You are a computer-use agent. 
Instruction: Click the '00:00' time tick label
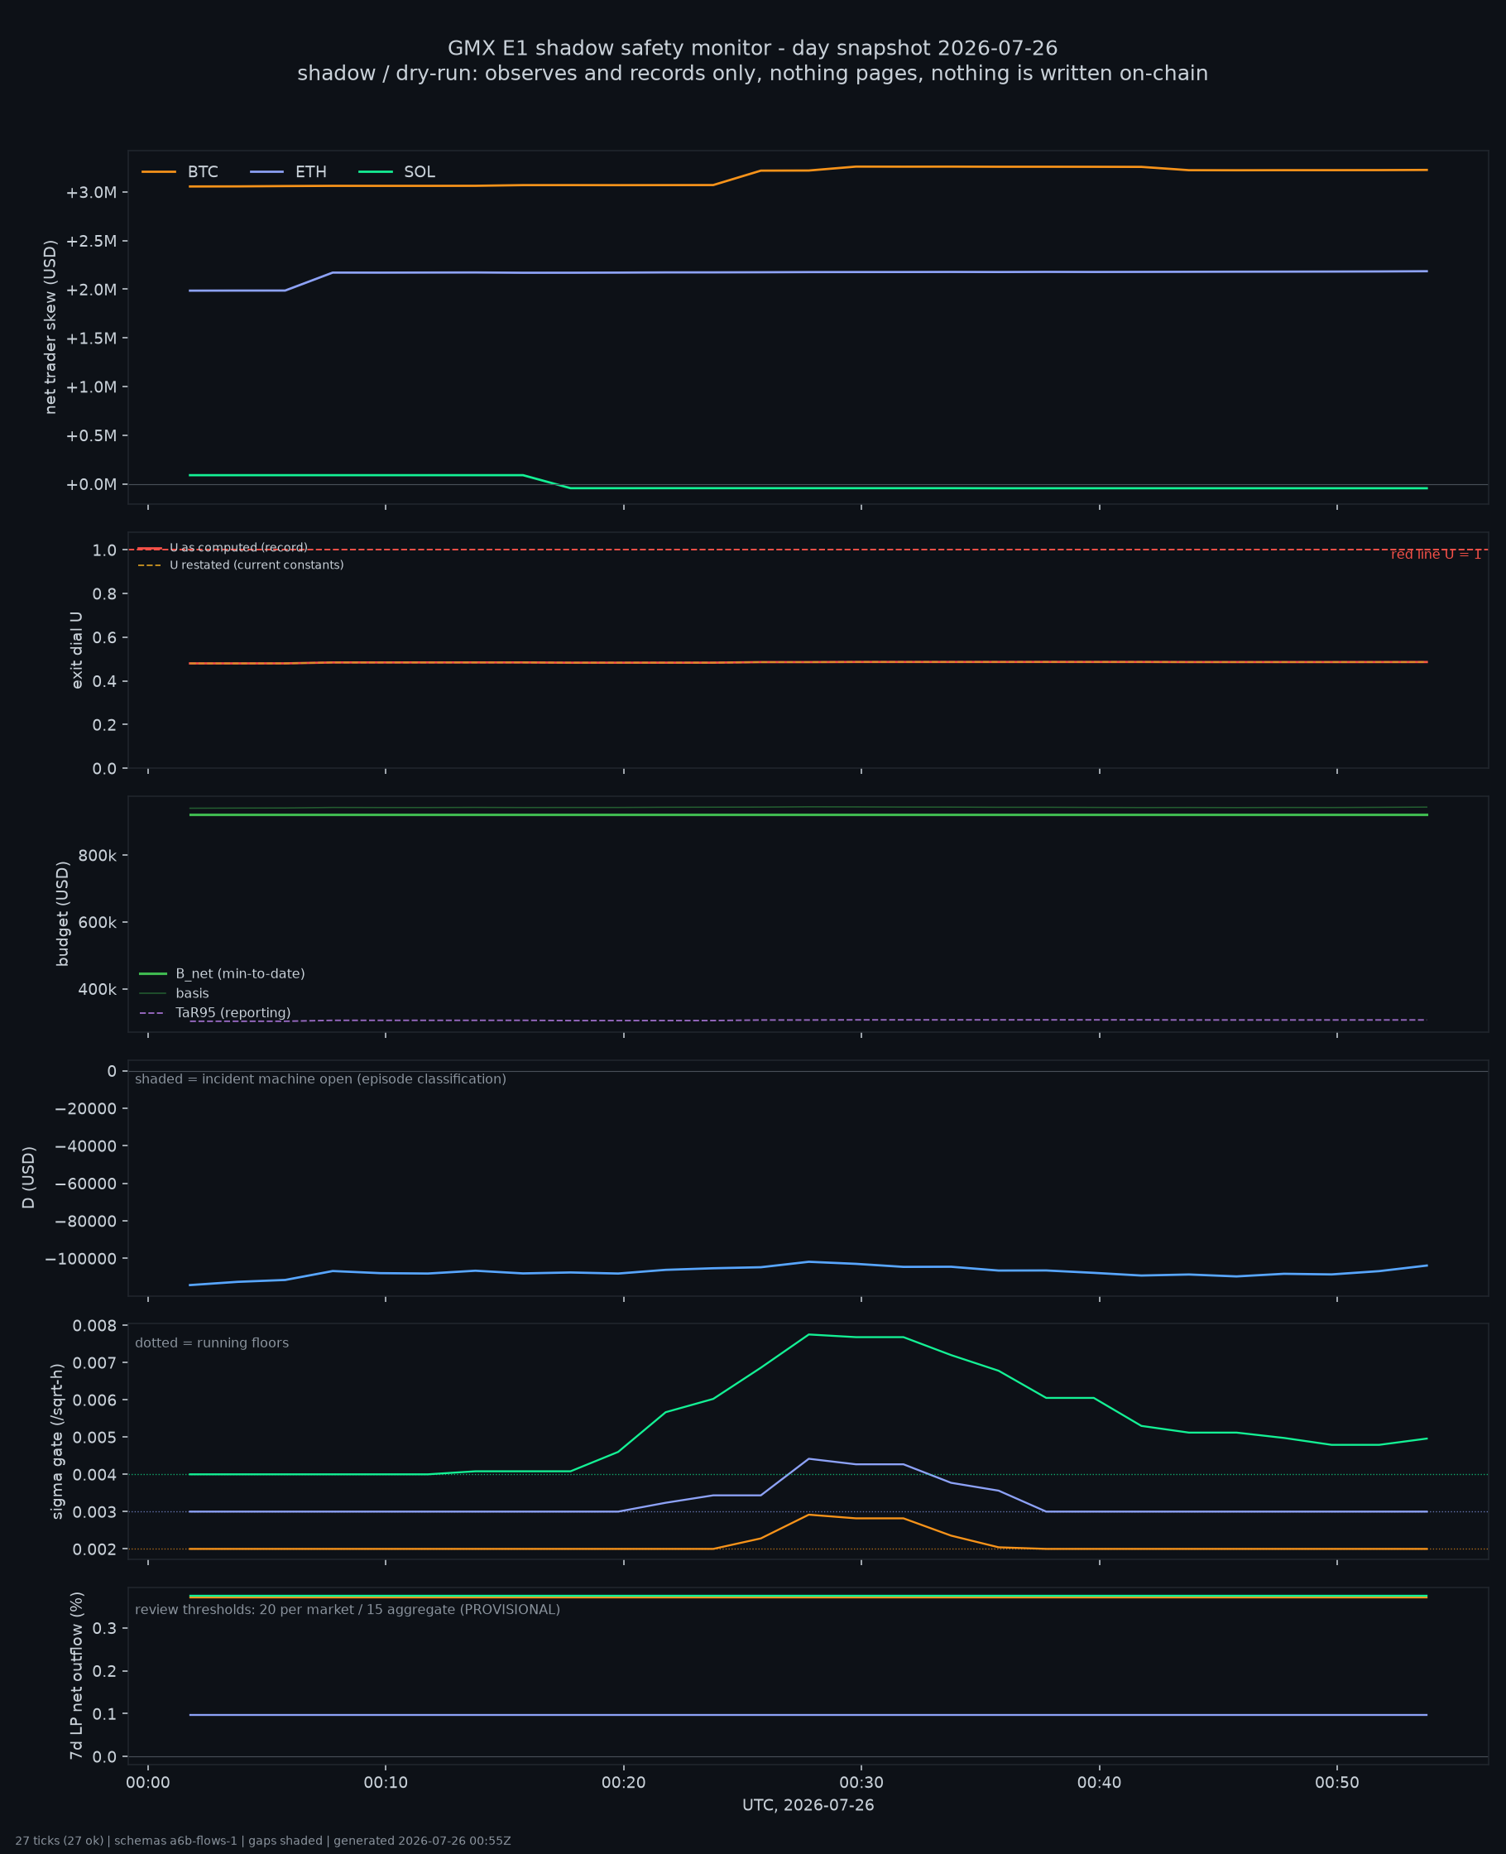[147, 1782]
